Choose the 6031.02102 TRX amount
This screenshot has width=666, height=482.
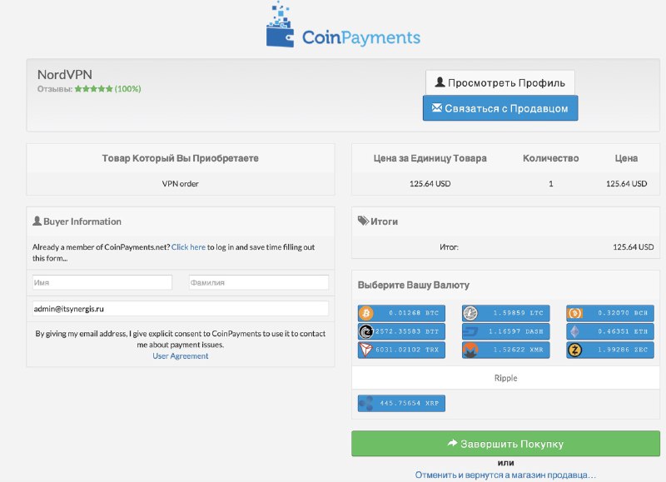401,350
